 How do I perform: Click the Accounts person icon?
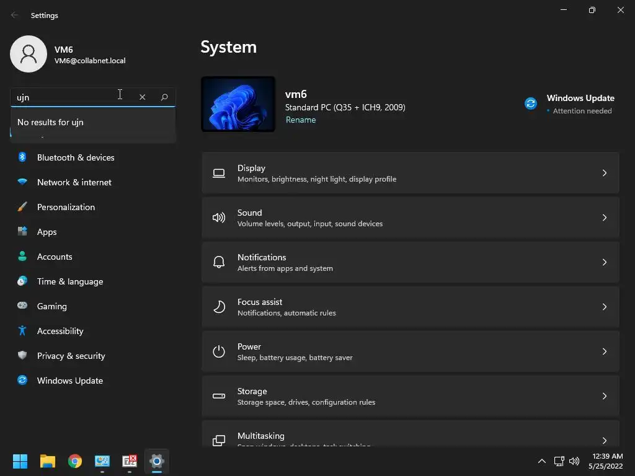(22, 256)
